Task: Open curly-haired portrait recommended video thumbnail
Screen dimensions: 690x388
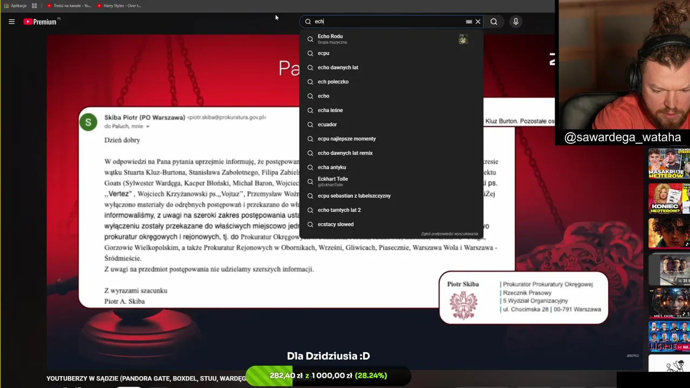Action: (x=669, y=233)
